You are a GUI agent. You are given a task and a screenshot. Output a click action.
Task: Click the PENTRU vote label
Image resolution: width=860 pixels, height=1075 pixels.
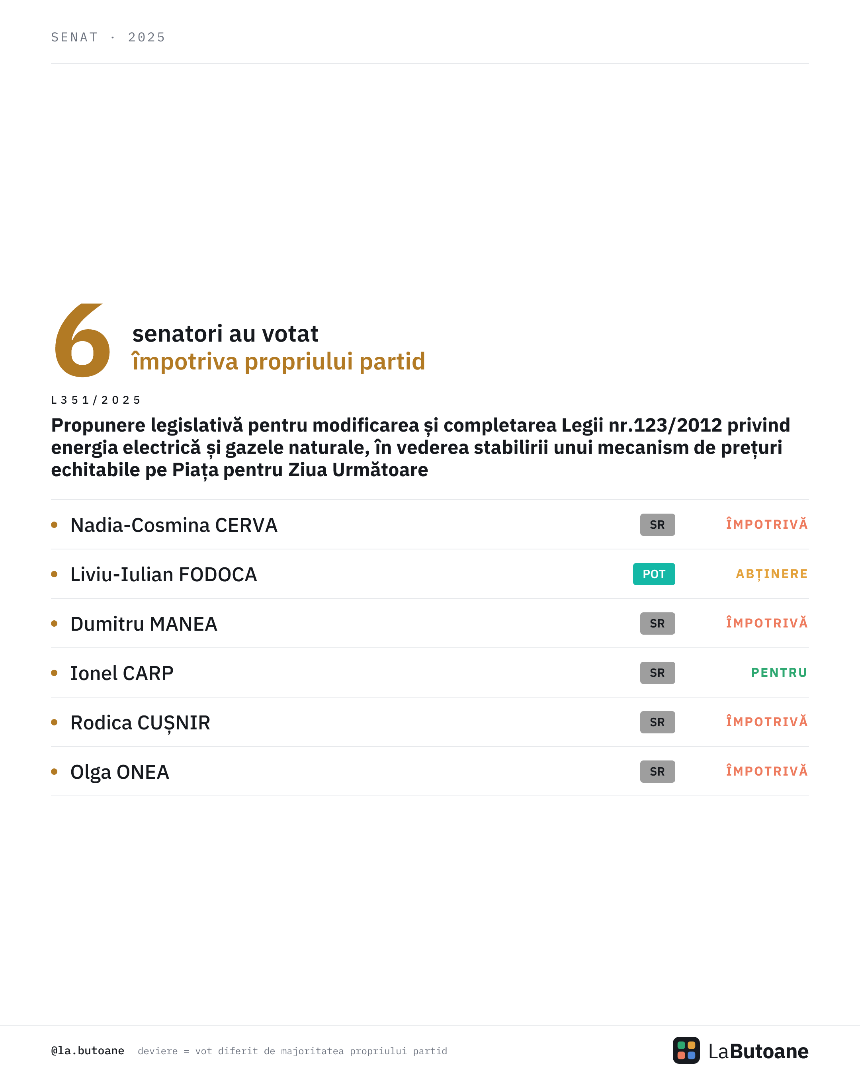(x=779, y=672)
